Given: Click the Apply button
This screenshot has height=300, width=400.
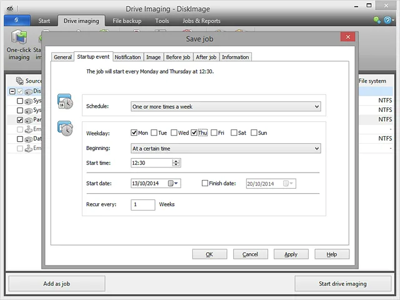Looking at the screenshot, I should pos(291,254).
